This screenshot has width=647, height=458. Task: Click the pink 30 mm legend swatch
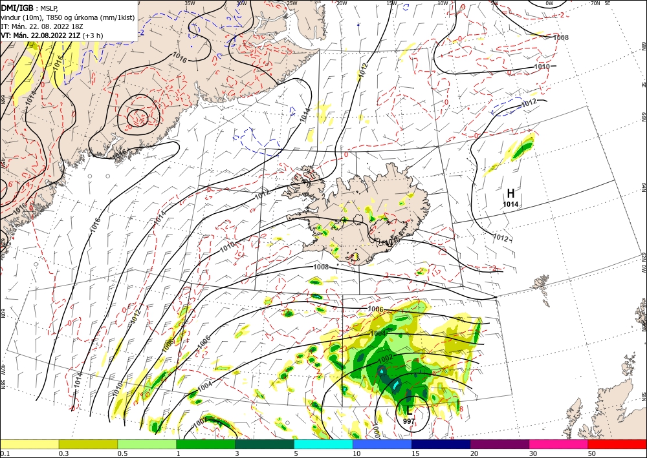click(559, 444)
